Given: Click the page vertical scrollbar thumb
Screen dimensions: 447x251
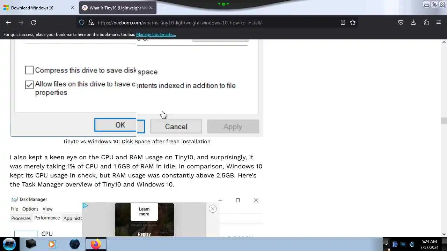Looking at the screenshot, I should (x=444, y=121).
